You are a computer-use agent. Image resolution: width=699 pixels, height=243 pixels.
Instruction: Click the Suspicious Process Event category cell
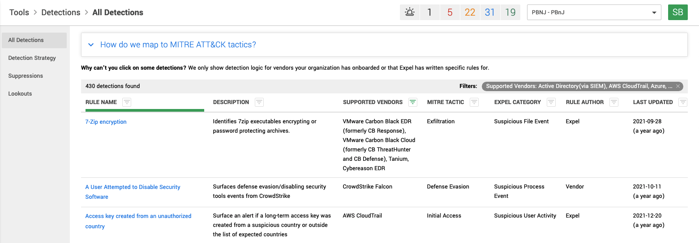click(x=519, y=191)
